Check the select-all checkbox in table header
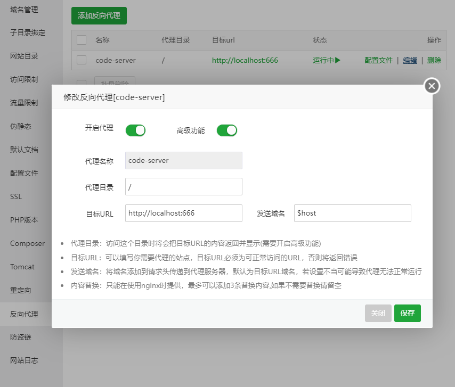 tap(82, 40)
